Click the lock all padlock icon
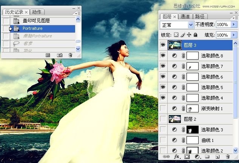This screenshot has width=239, height=163. click(x=196, y=35)
